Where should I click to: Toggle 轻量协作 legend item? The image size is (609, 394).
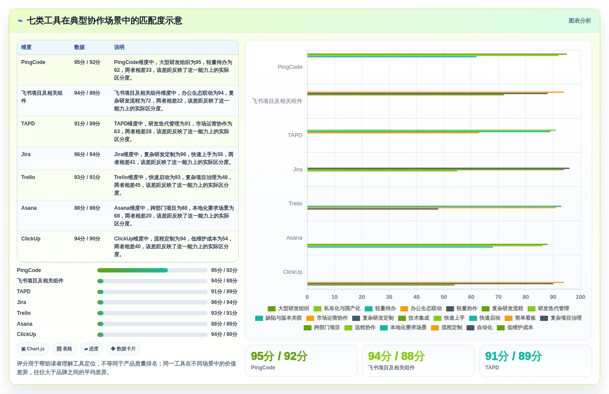click(x=462, y=308)
